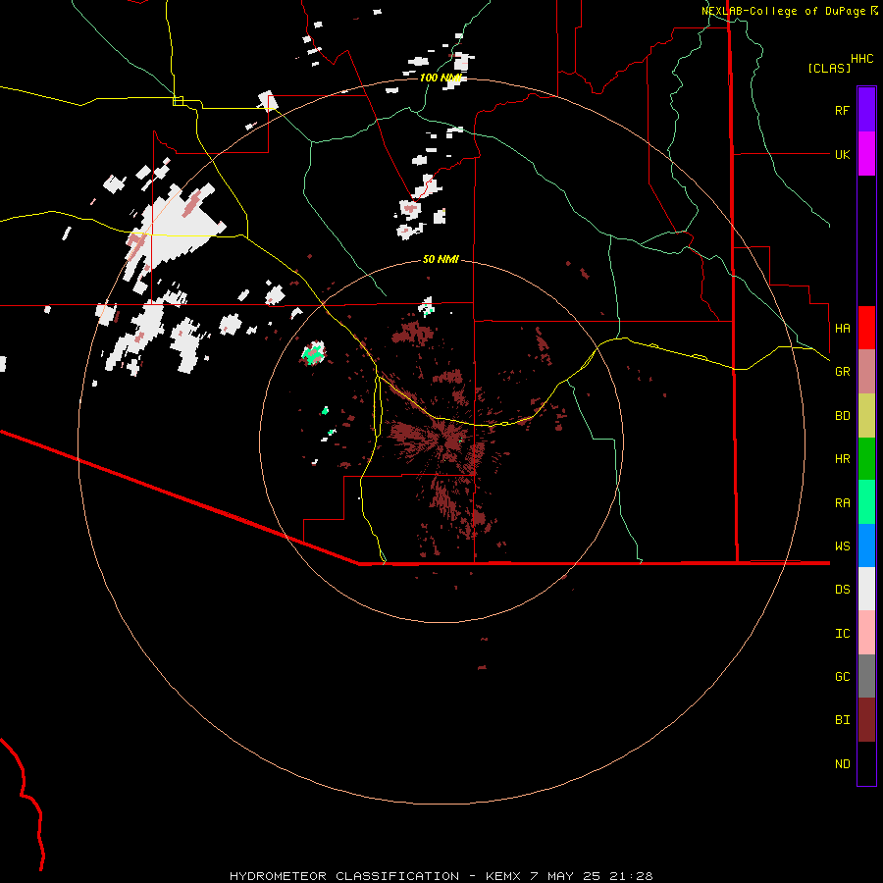Image resolution: width=883 pixels, height=883 pixels.
Task: Click the '100 NMI' range ring label
Action: (x=441, y=78)
